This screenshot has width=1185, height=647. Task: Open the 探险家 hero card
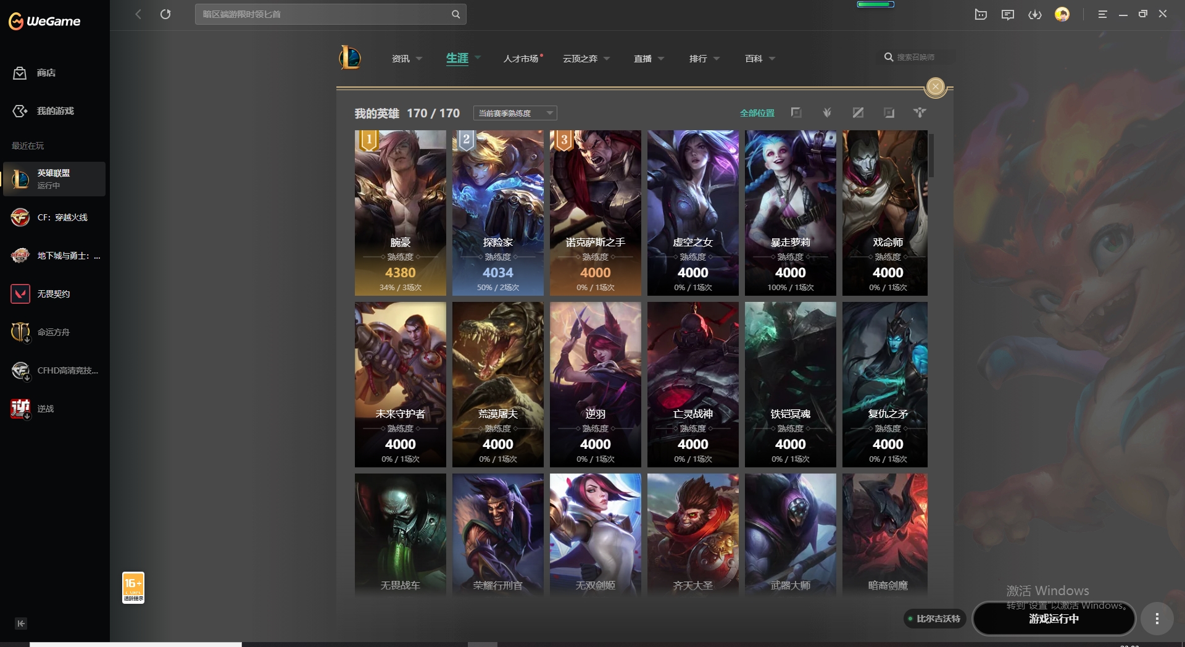point(498,213)
